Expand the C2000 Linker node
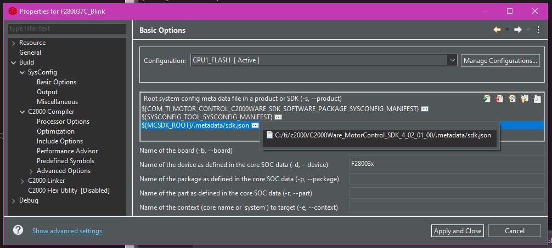The image size is (552, 248). (x=22, y=181)
